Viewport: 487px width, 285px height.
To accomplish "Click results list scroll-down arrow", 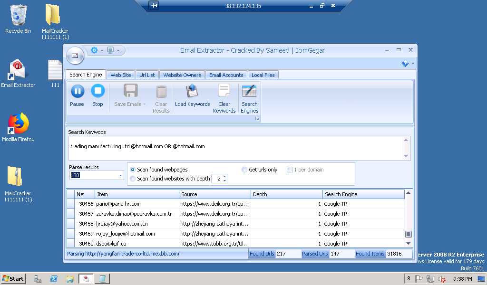I will coord(409,244).
